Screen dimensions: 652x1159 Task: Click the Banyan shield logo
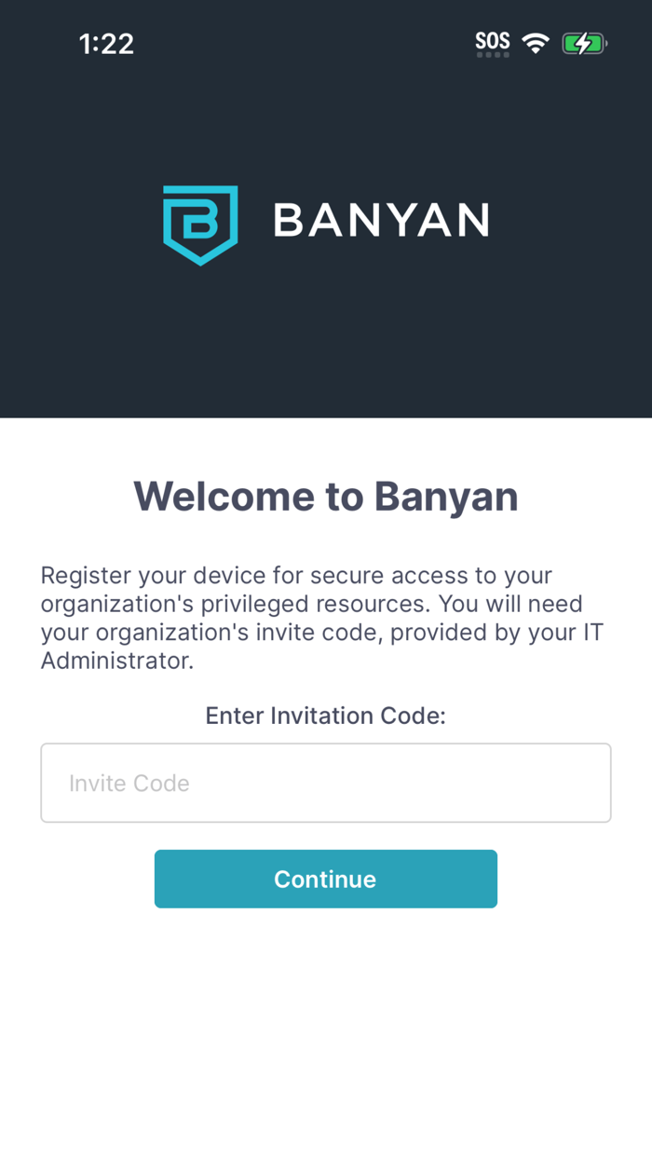click(200, 225)
